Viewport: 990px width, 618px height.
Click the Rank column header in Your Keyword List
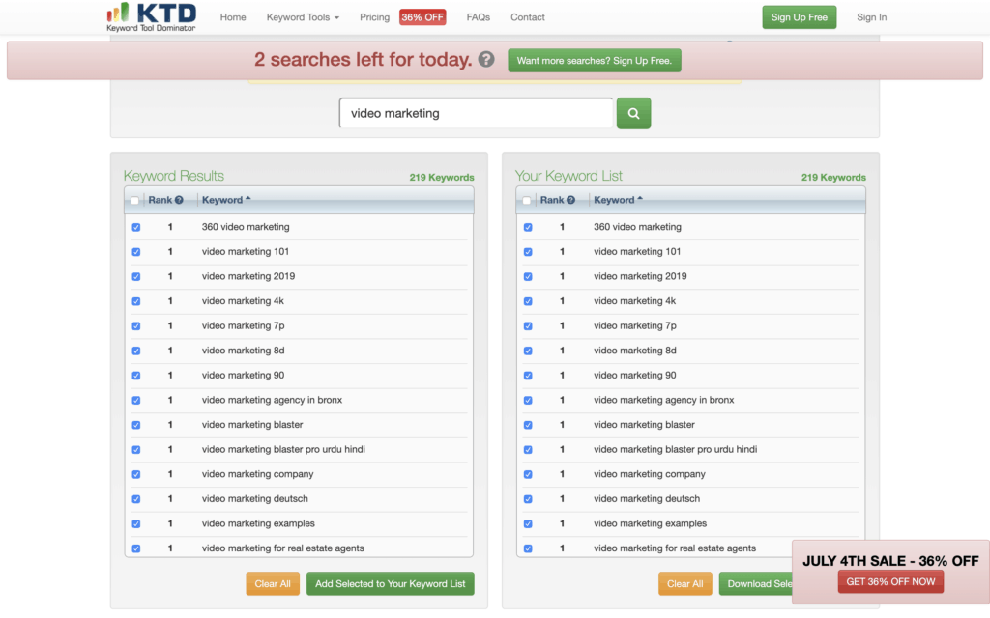[552, 200]
